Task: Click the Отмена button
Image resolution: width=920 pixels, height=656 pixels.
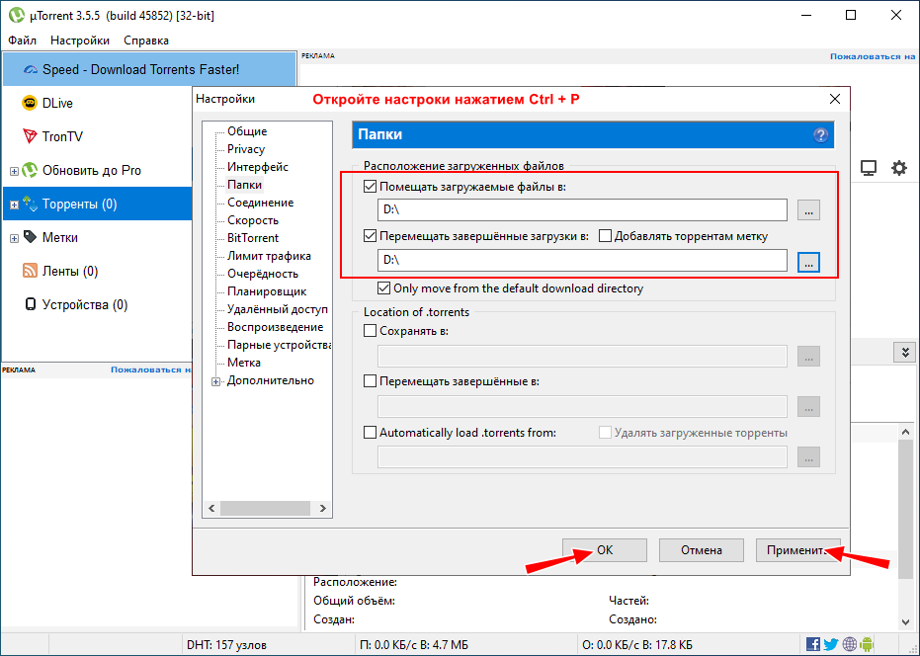Action: [x=701, y=550]
